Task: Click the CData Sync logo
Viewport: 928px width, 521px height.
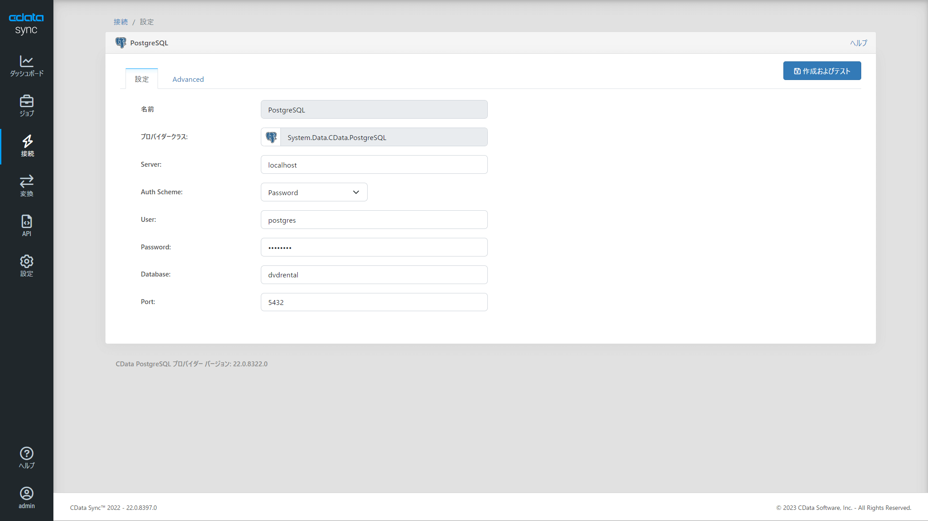Action: coord(26,23)
